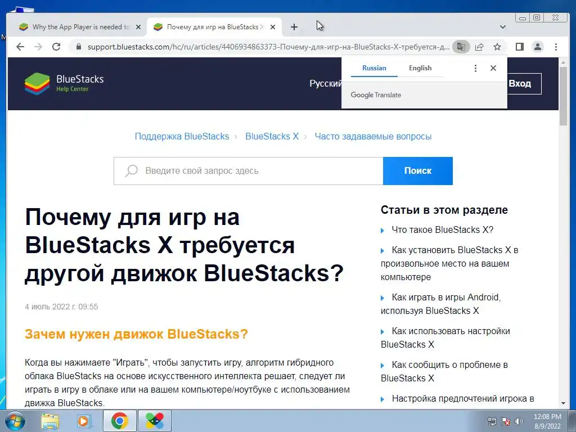Click the address bar URL
The width and height of the screenshot is (576, 432).
tap(268, 47)
